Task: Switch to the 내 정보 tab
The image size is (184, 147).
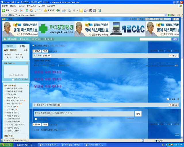Action: [x=22, y=46]
